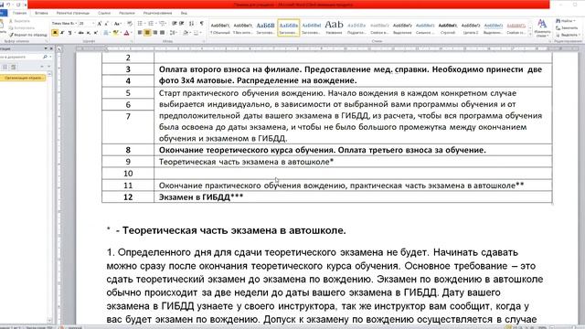This screenshot has height=329, width=585.
Task: Click Multilevel list icon
Action: (162, 24)
